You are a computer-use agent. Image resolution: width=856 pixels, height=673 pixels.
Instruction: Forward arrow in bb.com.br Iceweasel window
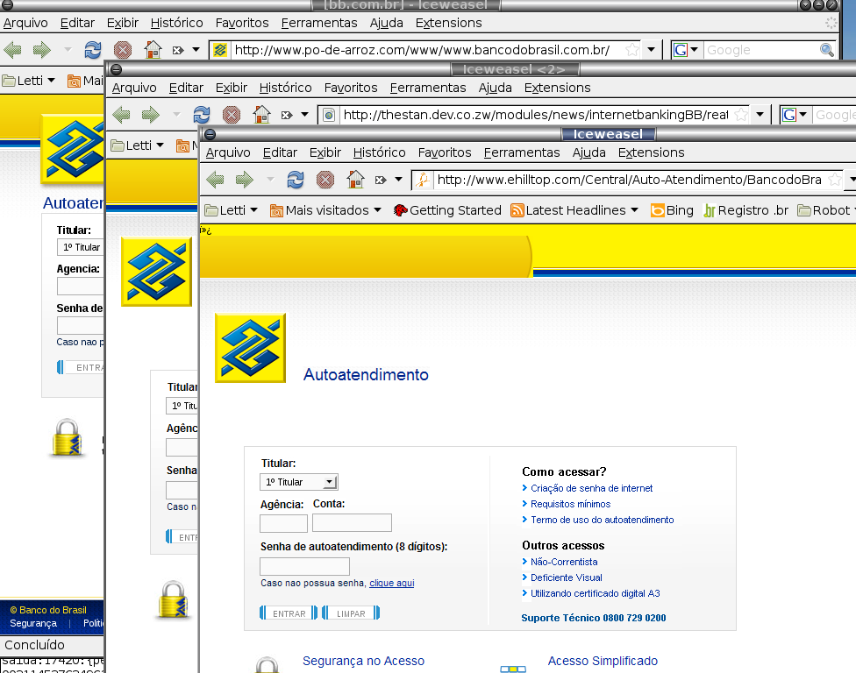(x=42, y=50)
